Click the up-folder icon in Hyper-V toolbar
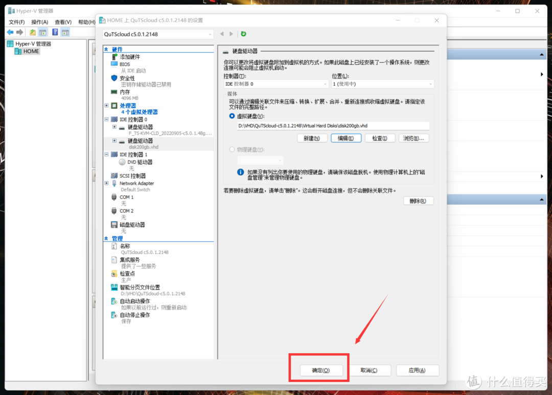The image size is (552, 395). [x=32, y=32]
